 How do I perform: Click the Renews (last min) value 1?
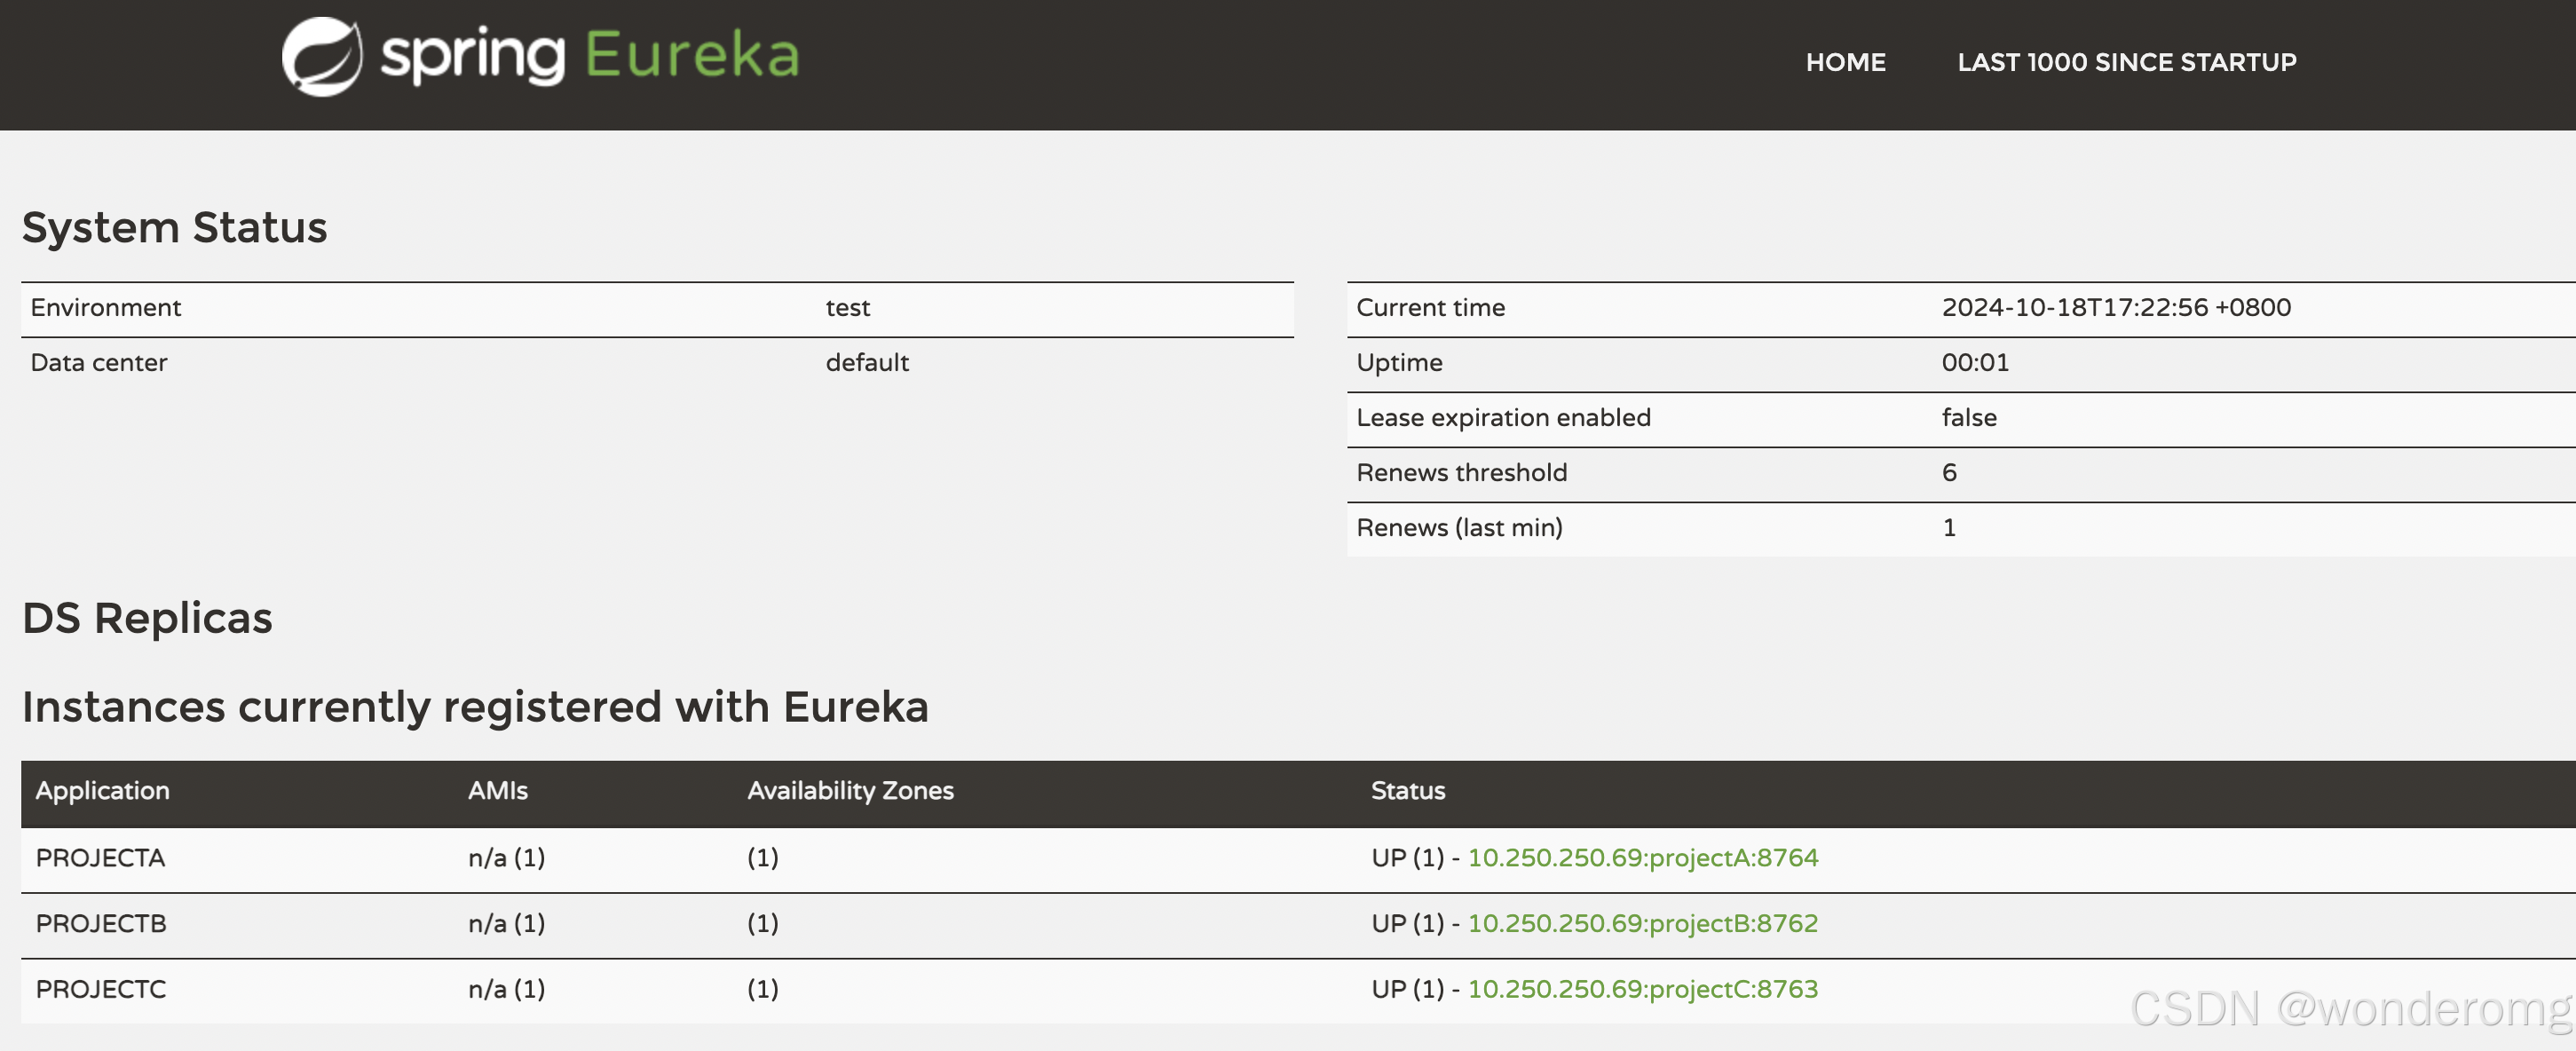tap(1949, 528)
